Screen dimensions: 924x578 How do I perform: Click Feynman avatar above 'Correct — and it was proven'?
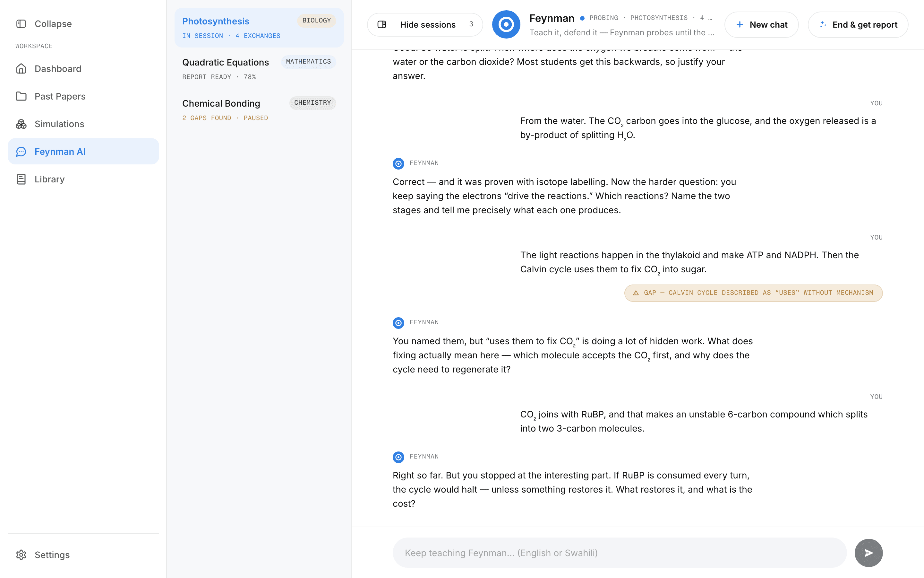point(398,164)
